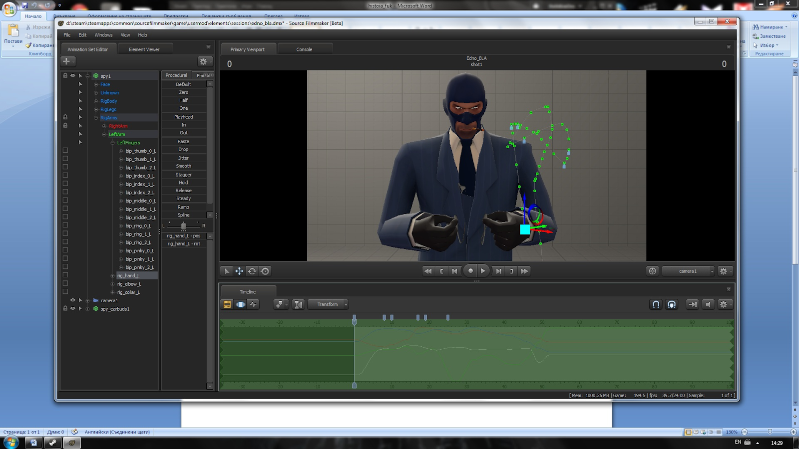Screen dimensions: 799x449
Task: Click the left bracket playback marker button
Action: tap(441, 271)
